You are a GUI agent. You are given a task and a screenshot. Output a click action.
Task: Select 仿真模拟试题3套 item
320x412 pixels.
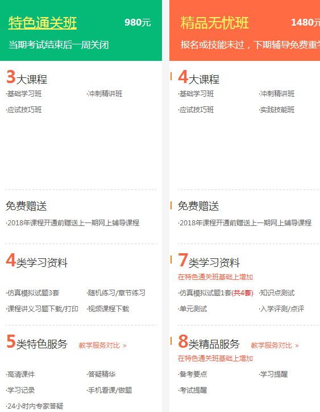[x=33, y=293]
